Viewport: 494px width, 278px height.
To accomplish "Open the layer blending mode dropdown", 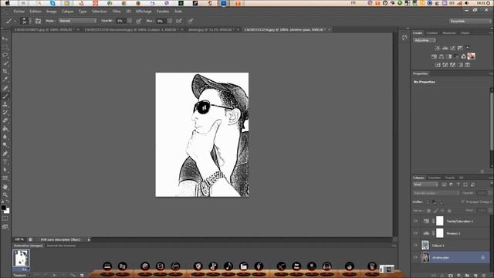I will (x=436, y=193).
